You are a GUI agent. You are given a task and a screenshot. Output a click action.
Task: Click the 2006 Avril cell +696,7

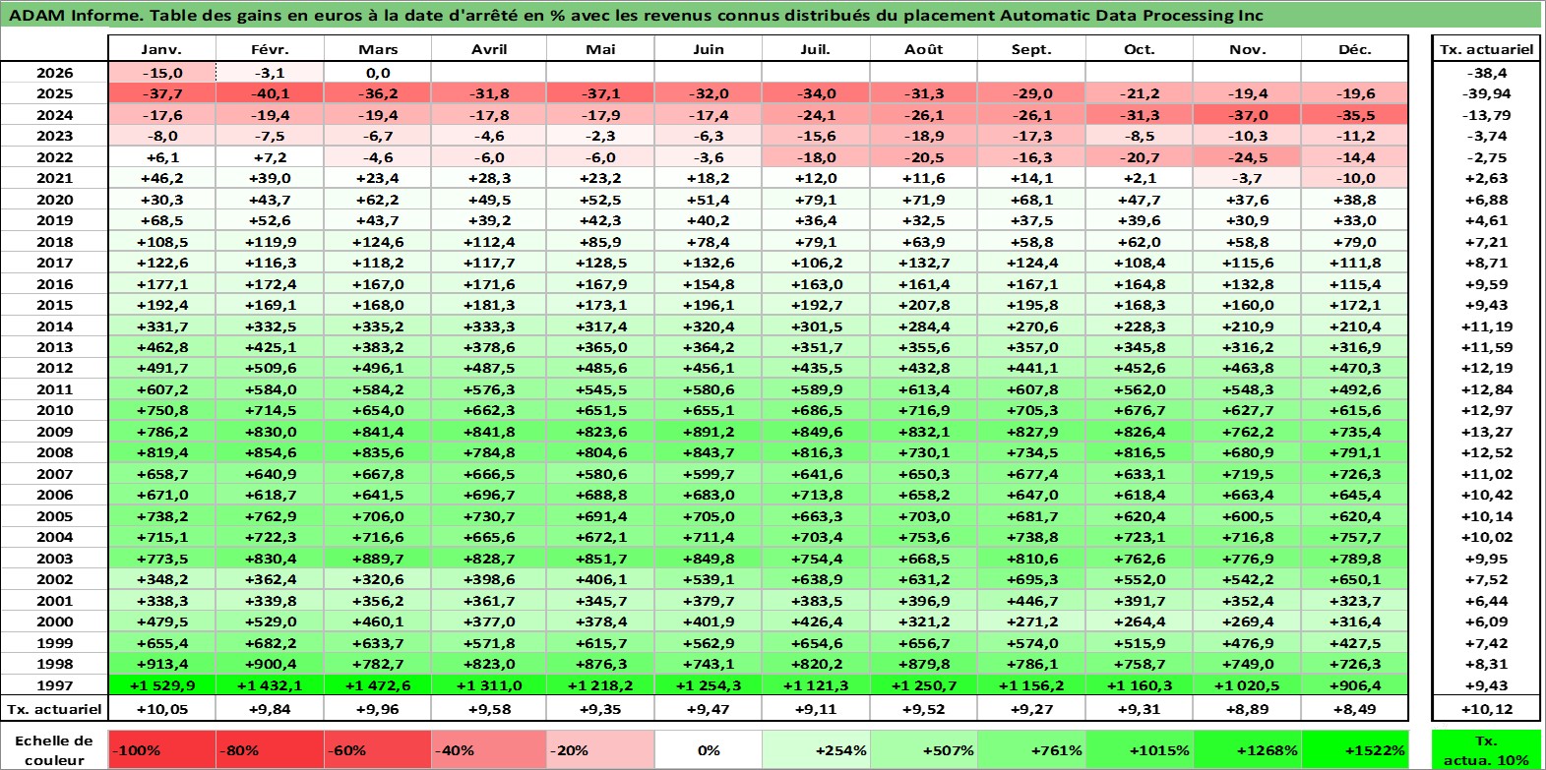click(489, 495)
